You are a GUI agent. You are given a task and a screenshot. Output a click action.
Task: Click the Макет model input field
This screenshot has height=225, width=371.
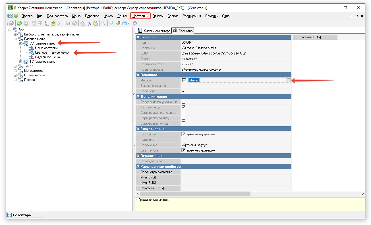[237, 81]
